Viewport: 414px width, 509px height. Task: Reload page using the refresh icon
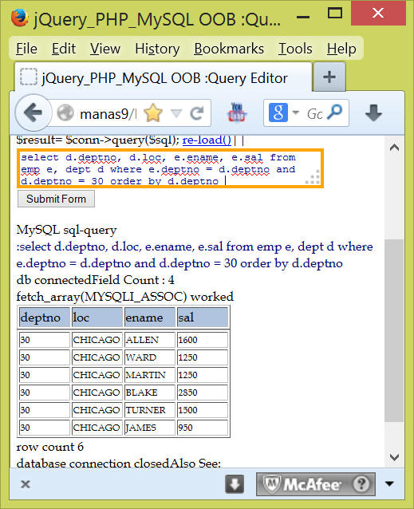(196, 113)
